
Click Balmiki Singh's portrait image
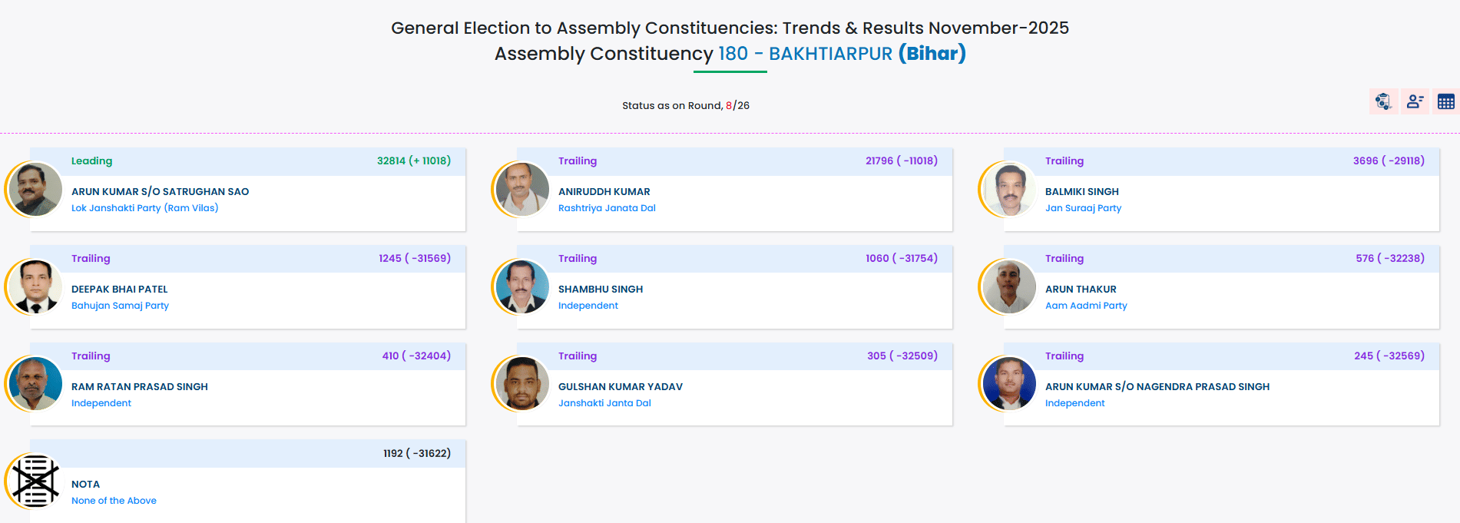click(x=1009, y=189)
